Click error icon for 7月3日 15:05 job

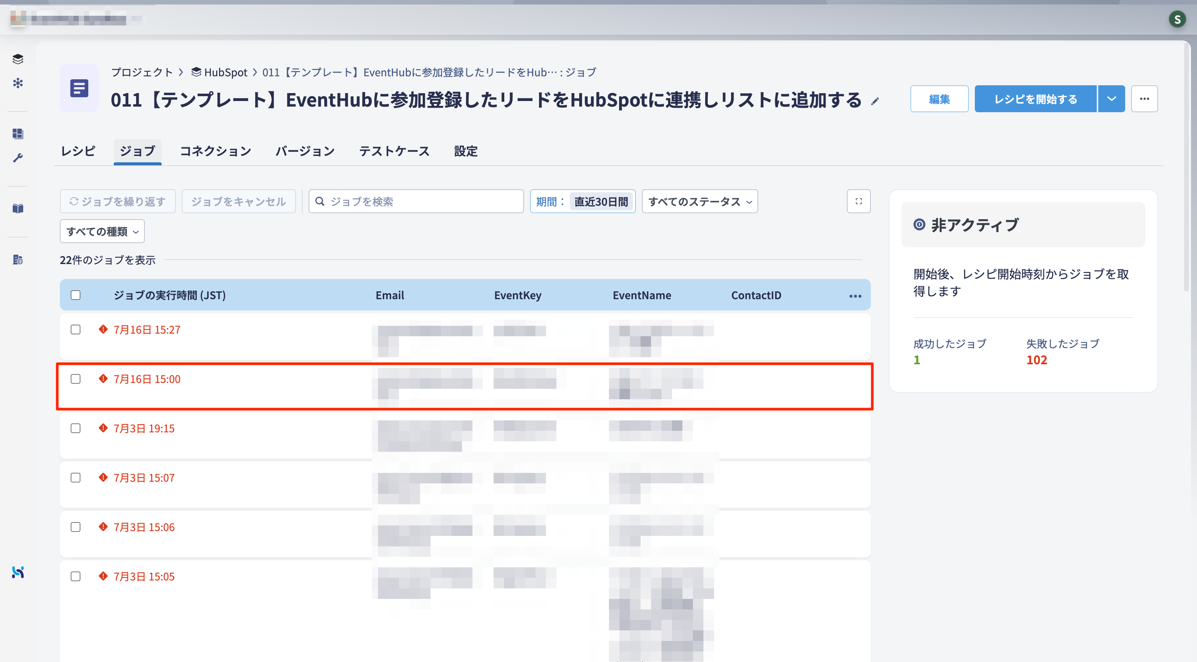pos(103,576)
